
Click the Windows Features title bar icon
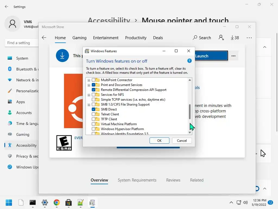tap(87, 51)
